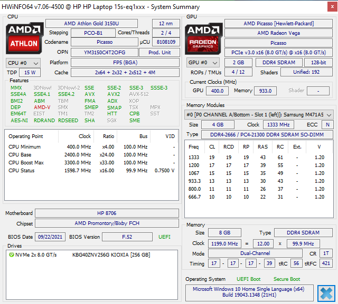Image resolution: width=338 pixels, height=304 pixels.
Task: Click the 128-bit bus width field
Action: pos(318,63)
